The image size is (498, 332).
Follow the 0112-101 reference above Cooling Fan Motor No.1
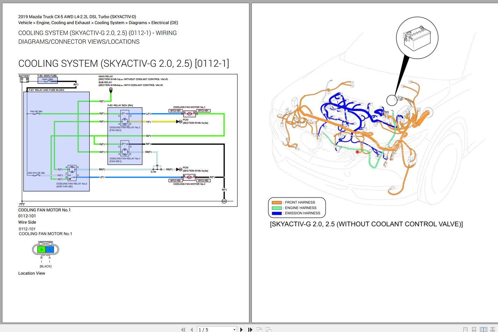(x=175, y=110)
